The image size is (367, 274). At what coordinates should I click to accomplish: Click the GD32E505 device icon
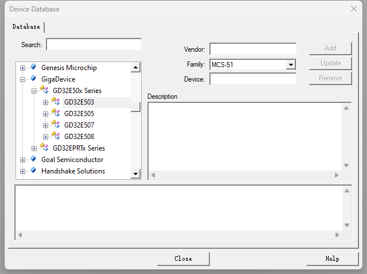56,112
